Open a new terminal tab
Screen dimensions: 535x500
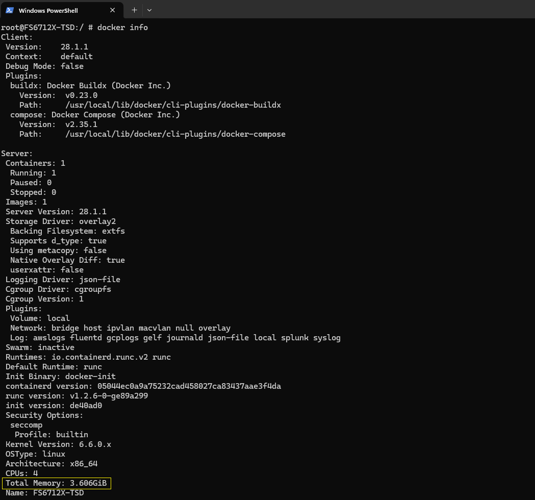coord(134,10)
